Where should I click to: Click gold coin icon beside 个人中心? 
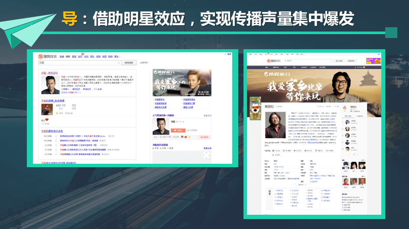pyautogui.click(x=364, y=67)
